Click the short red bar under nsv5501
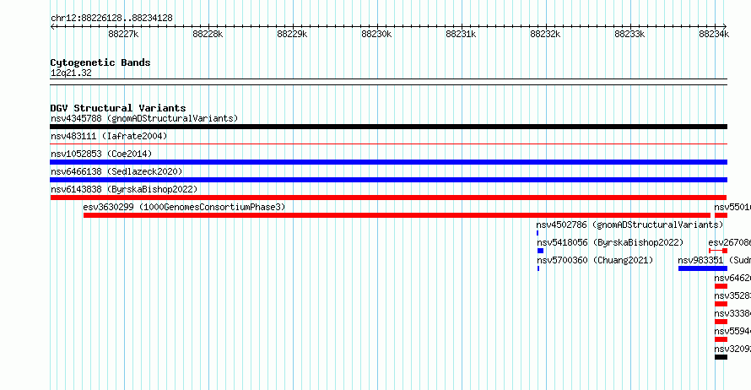 721,215
